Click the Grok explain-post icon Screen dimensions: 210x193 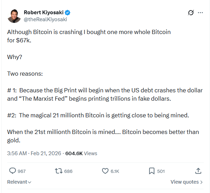coord(191,13)
